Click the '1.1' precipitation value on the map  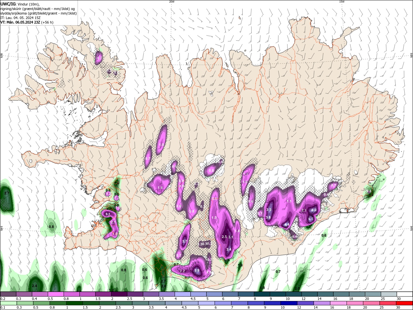(289, 201)
